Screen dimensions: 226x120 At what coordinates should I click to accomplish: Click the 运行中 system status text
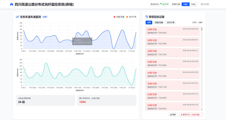[165, 4]
